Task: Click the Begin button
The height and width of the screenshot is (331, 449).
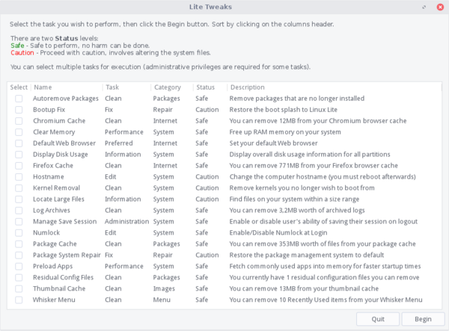Action: coord(423,319)
